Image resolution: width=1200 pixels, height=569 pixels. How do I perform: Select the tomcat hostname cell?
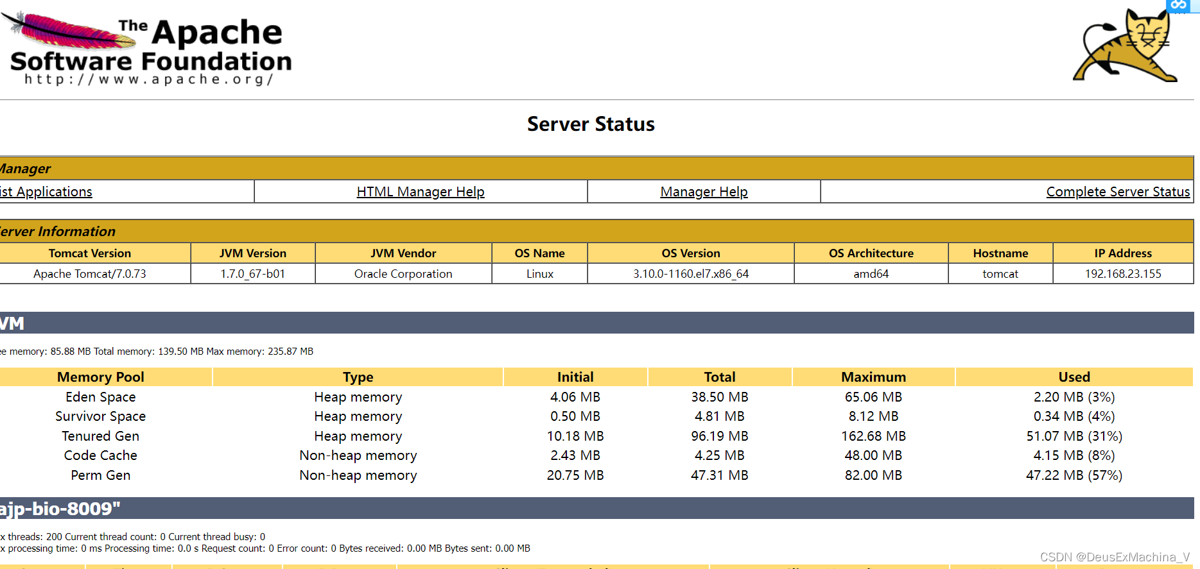click(1000, 274)
